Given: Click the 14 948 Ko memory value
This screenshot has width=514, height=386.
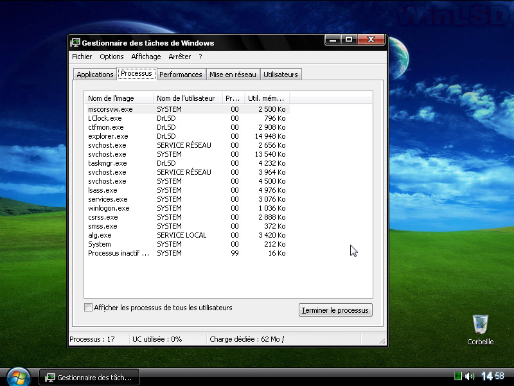Looking at the screenshot, I should (270, 136).
